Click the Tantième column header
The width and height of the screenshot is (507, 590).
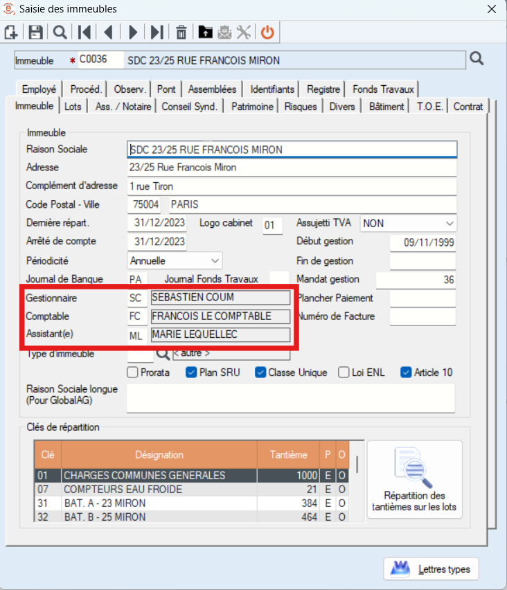288,454
